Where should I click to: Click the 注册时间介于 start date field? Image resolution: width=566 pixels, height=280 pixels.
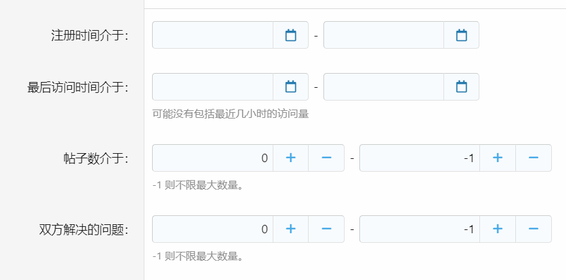[x=213, y=35]
